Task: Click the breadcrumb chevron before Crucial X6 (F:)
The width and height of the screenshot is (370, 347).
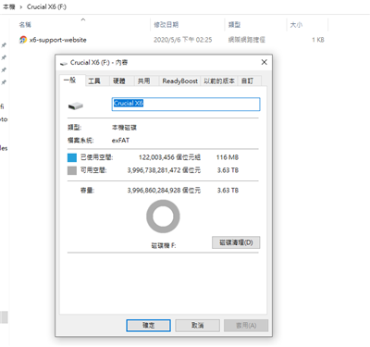Action: point(21,7)
